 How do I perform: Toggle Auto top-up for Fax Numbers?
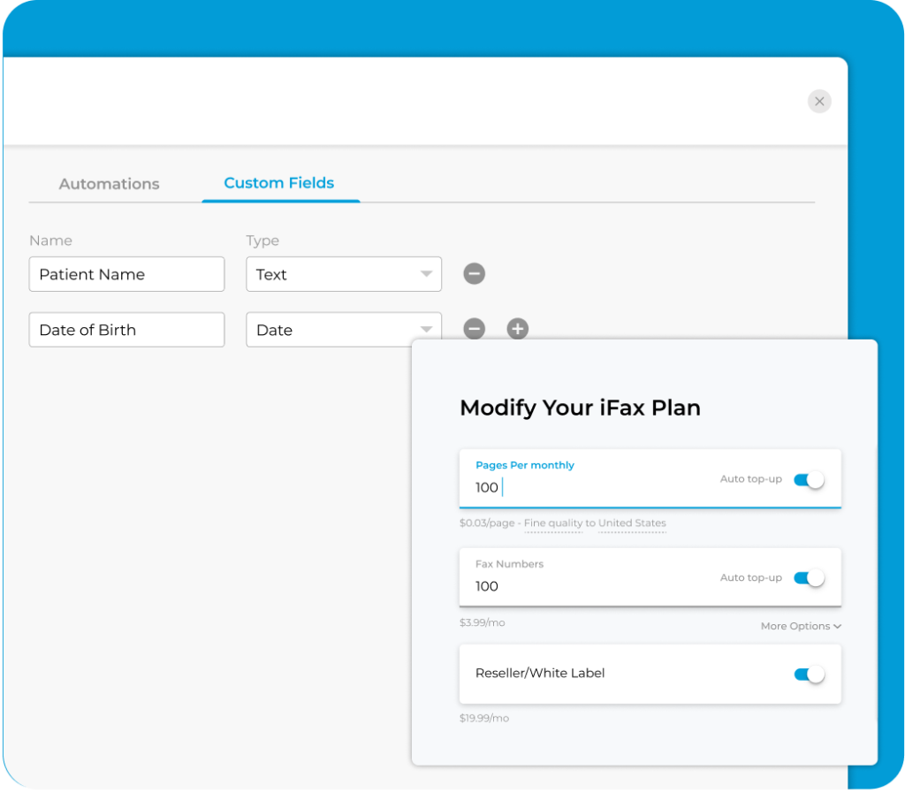(808, 577)
